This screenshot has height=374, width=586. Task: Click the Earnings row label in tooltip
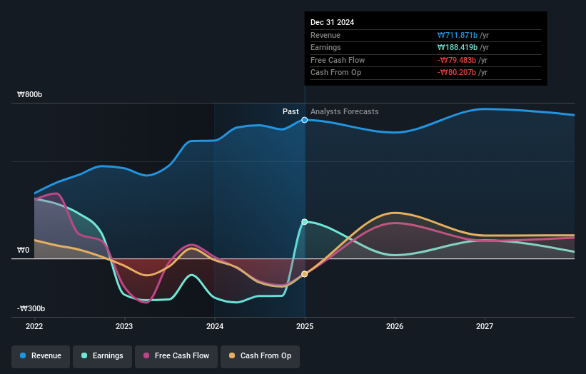click(x=325, y=47)
